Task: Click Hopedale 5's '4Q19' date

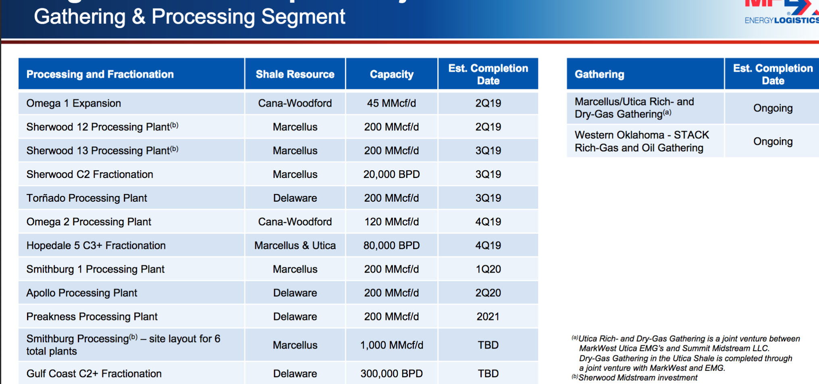Action: click(488, 246)
